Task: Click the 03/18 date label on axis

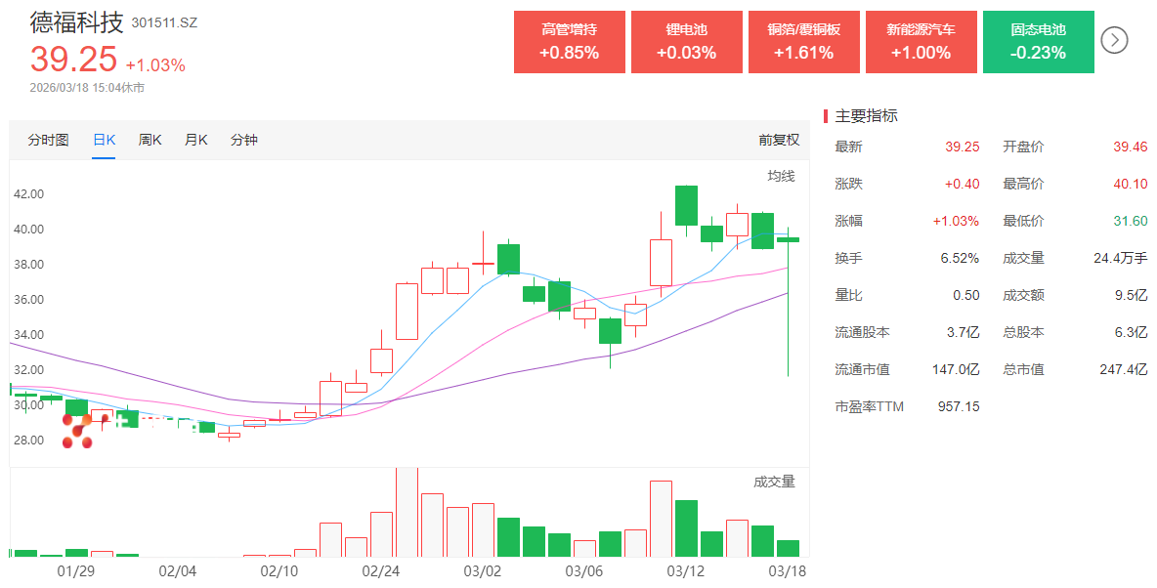Action: coord(788,569)
